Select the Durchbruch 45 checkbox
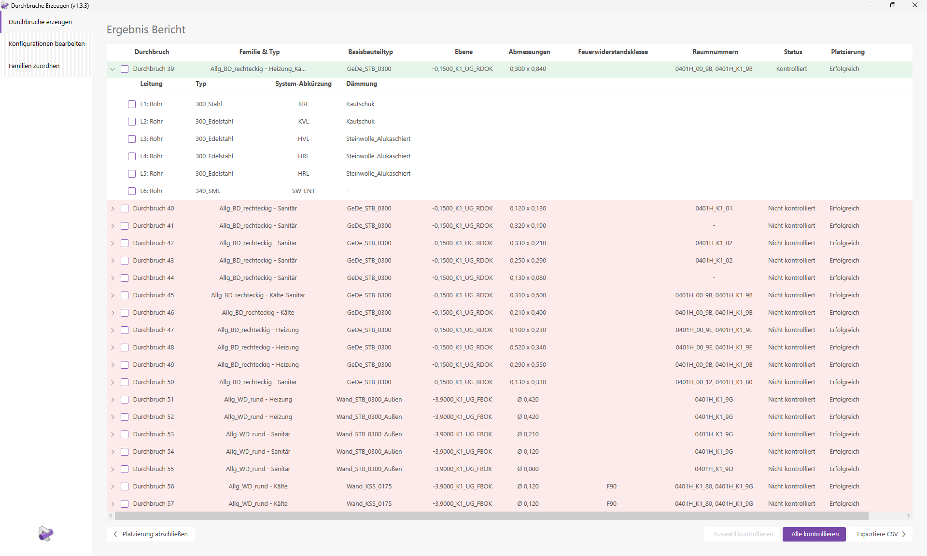The height and width of the screenshot is (556, 927). click(125, 295)
